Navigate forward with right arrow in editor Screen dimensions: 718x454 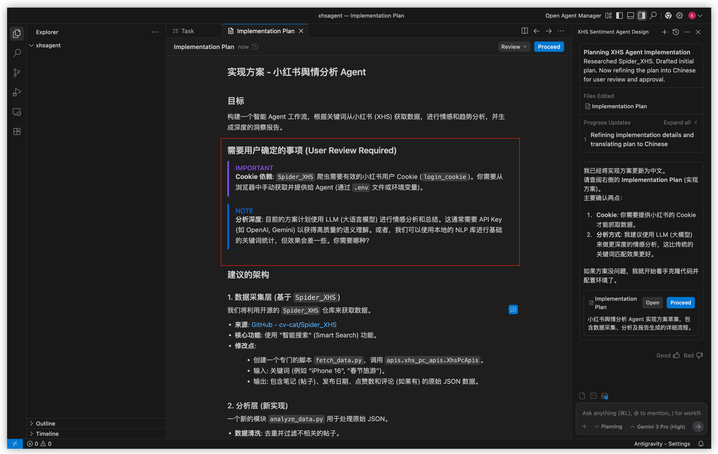point(549,31)
